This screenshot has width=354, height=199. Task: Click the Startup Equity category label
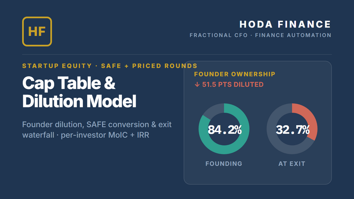pyautogui.click(x=110, y=66)
